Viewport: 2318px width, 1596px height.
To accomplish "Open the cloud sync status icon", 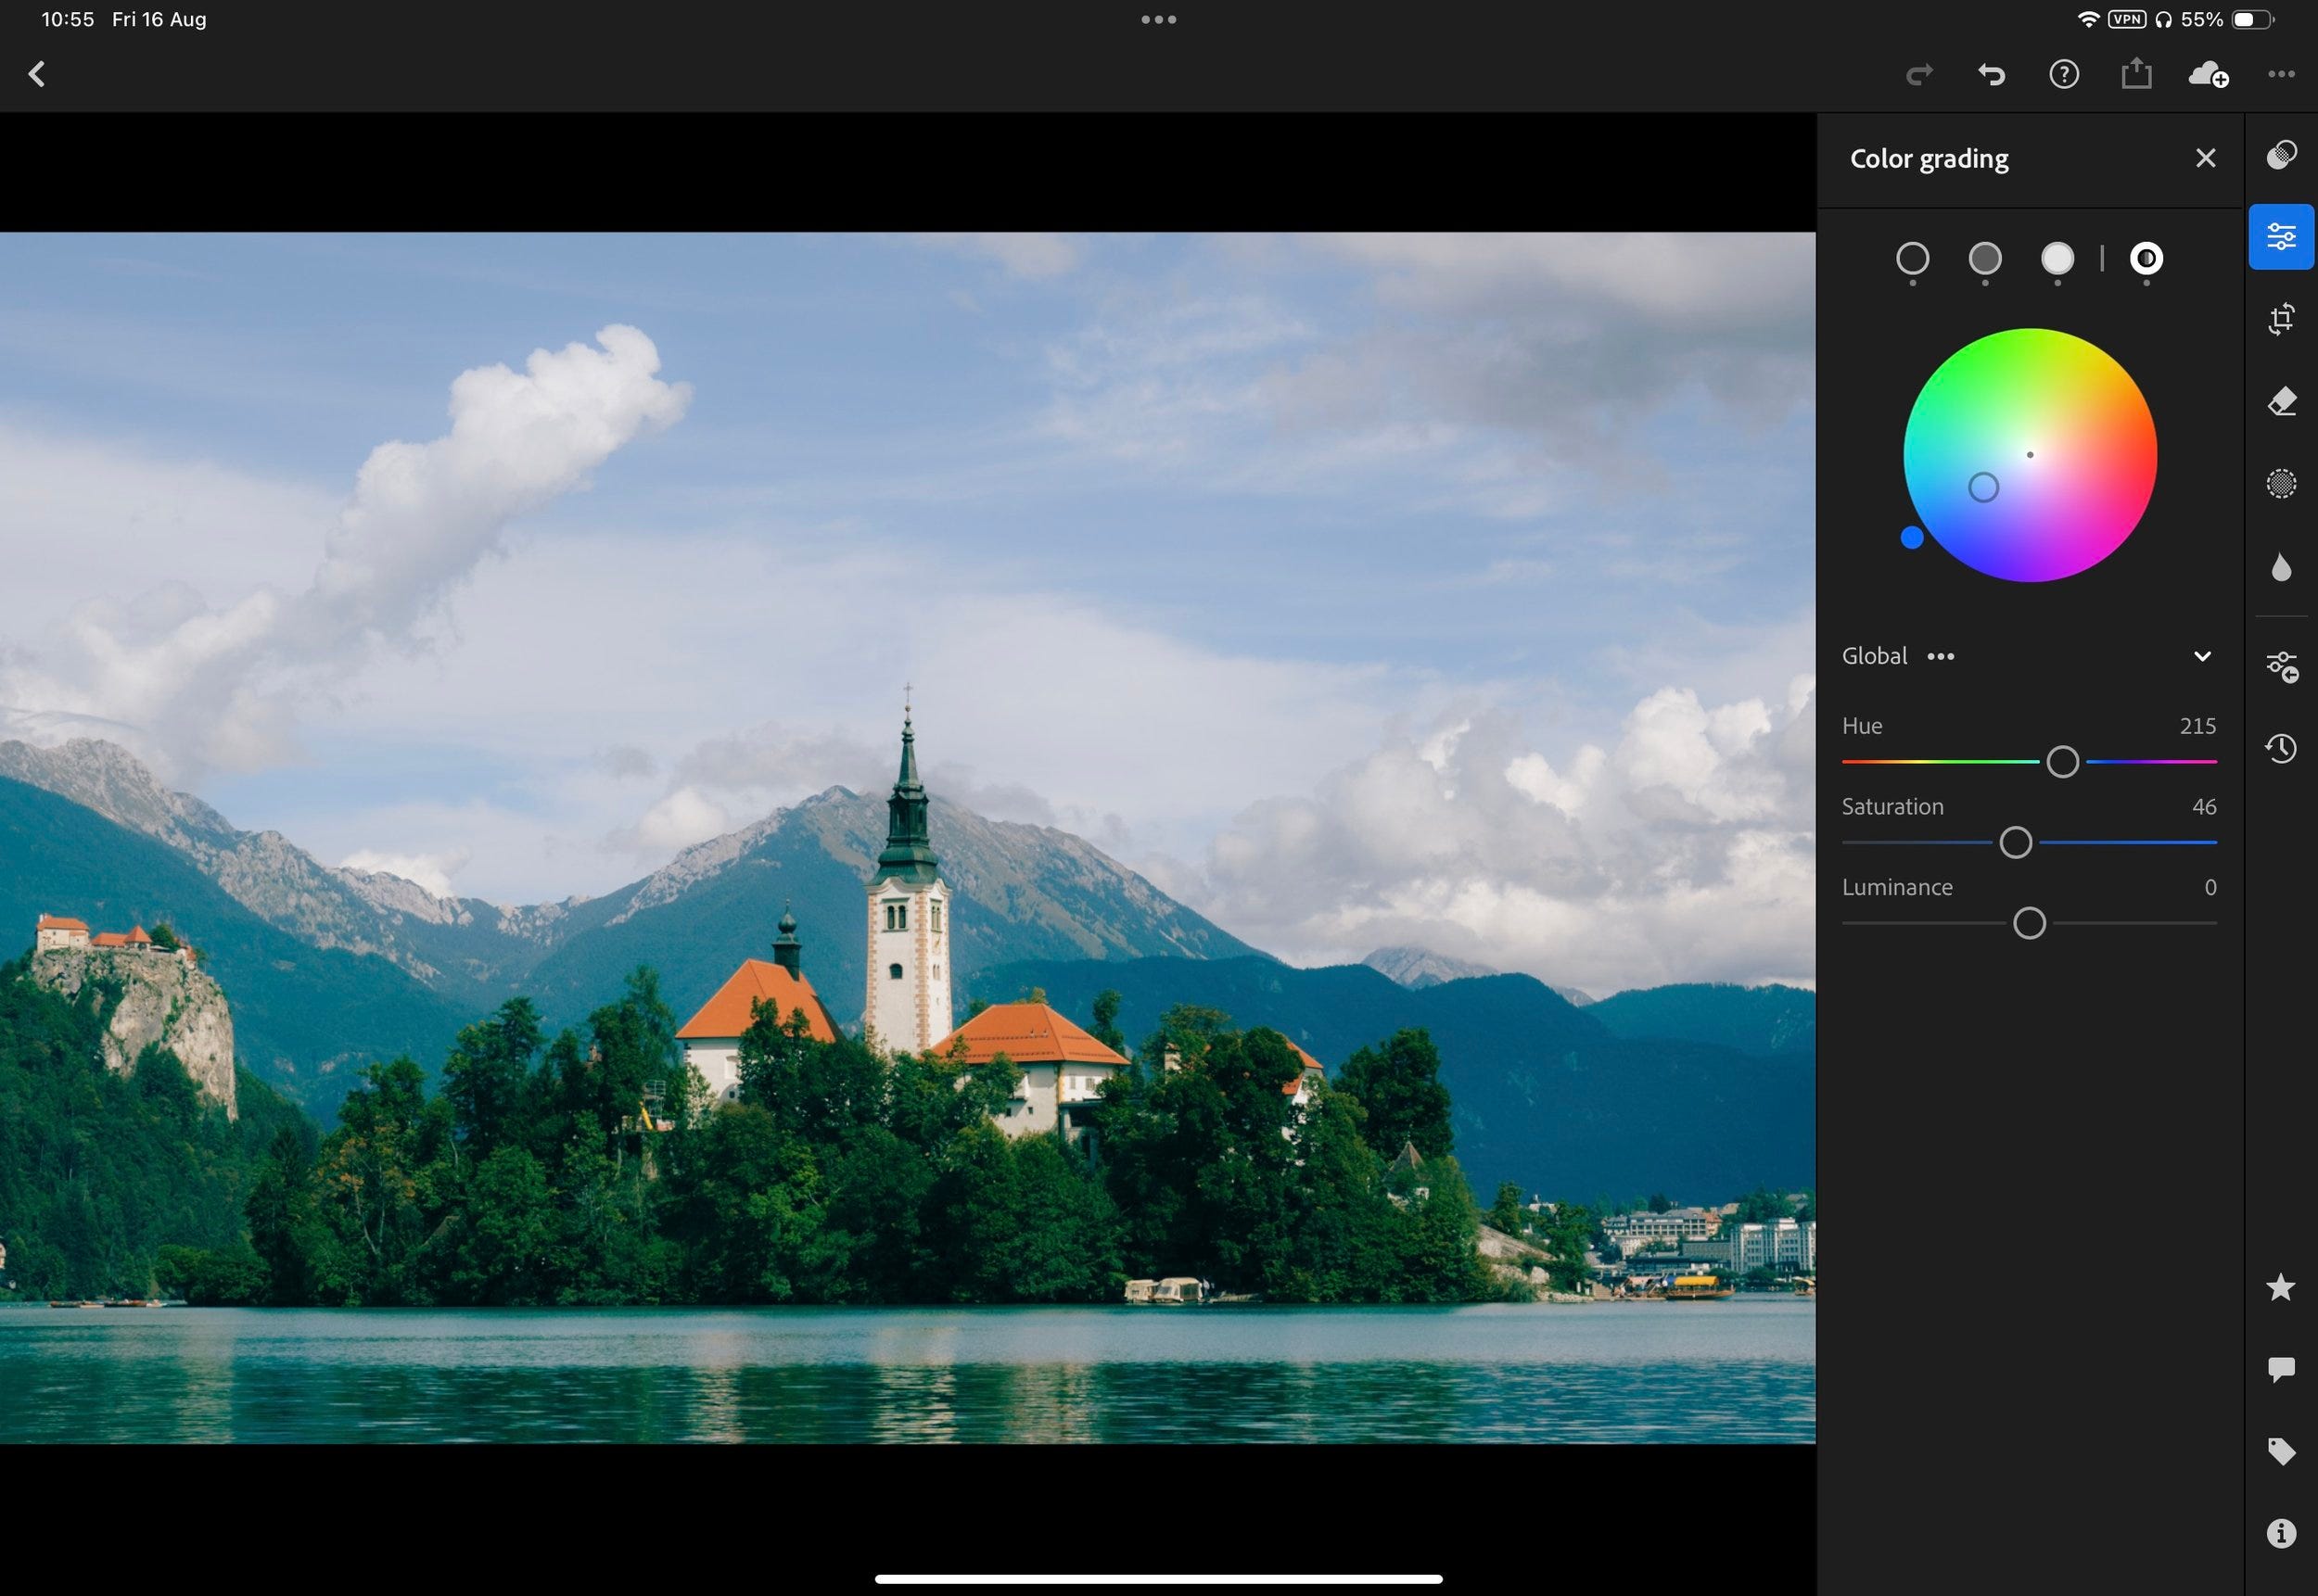I will pos(2208,74).
